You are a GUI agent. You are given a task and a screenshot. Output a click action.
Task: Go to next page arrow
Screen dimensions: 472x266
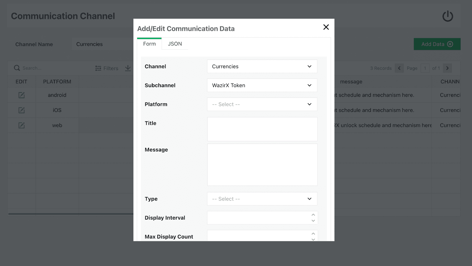(x=447, y=68)
